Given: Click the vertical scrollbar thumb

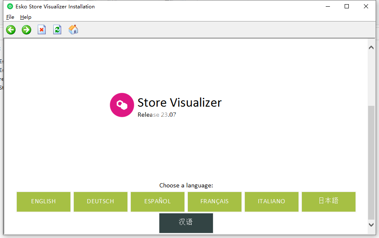Looking at the screenshot, I should pyautogui.click(x=371, y=163).
